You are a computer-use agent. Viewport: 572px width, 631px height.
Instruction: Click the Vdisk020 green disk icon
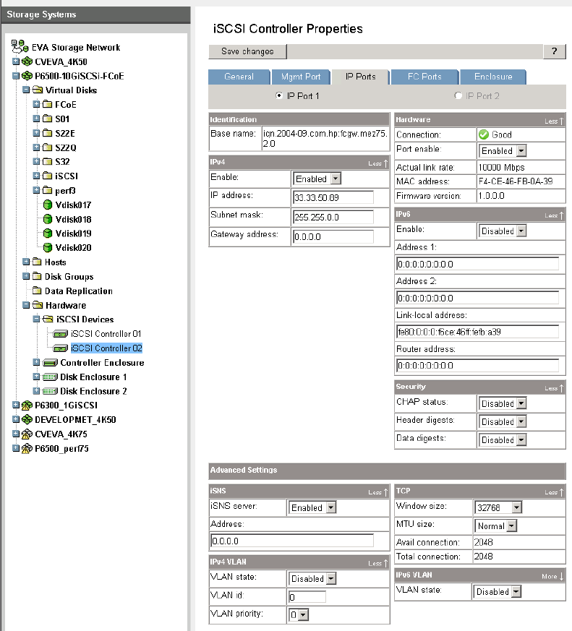click(48, 247)
